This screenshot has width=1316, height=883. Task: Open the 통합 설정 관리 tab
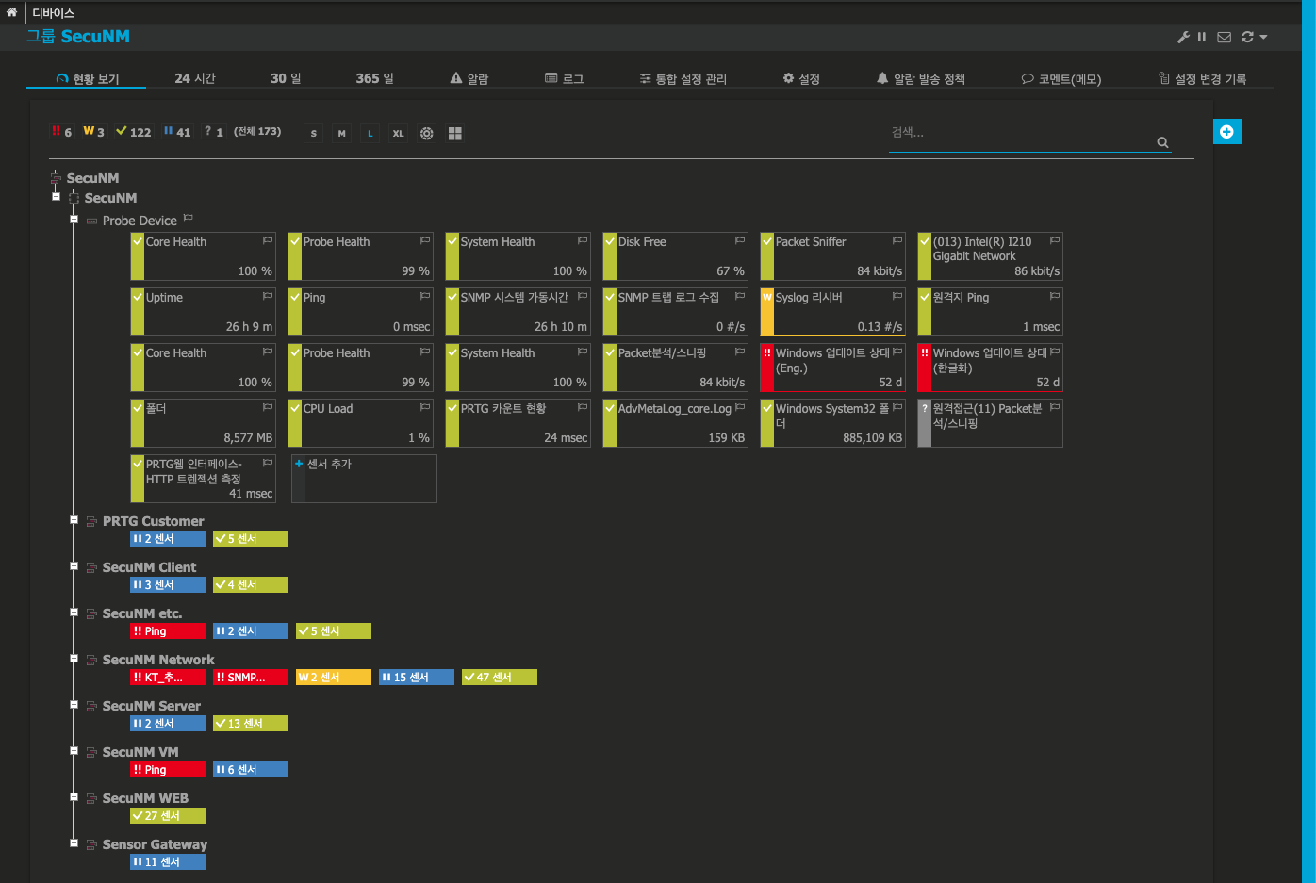click(x=683, y=78)
